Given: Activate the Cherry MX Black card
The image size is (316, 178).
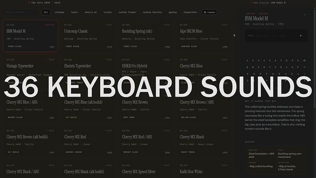Looking at the screenshot, I should (204, 142).
